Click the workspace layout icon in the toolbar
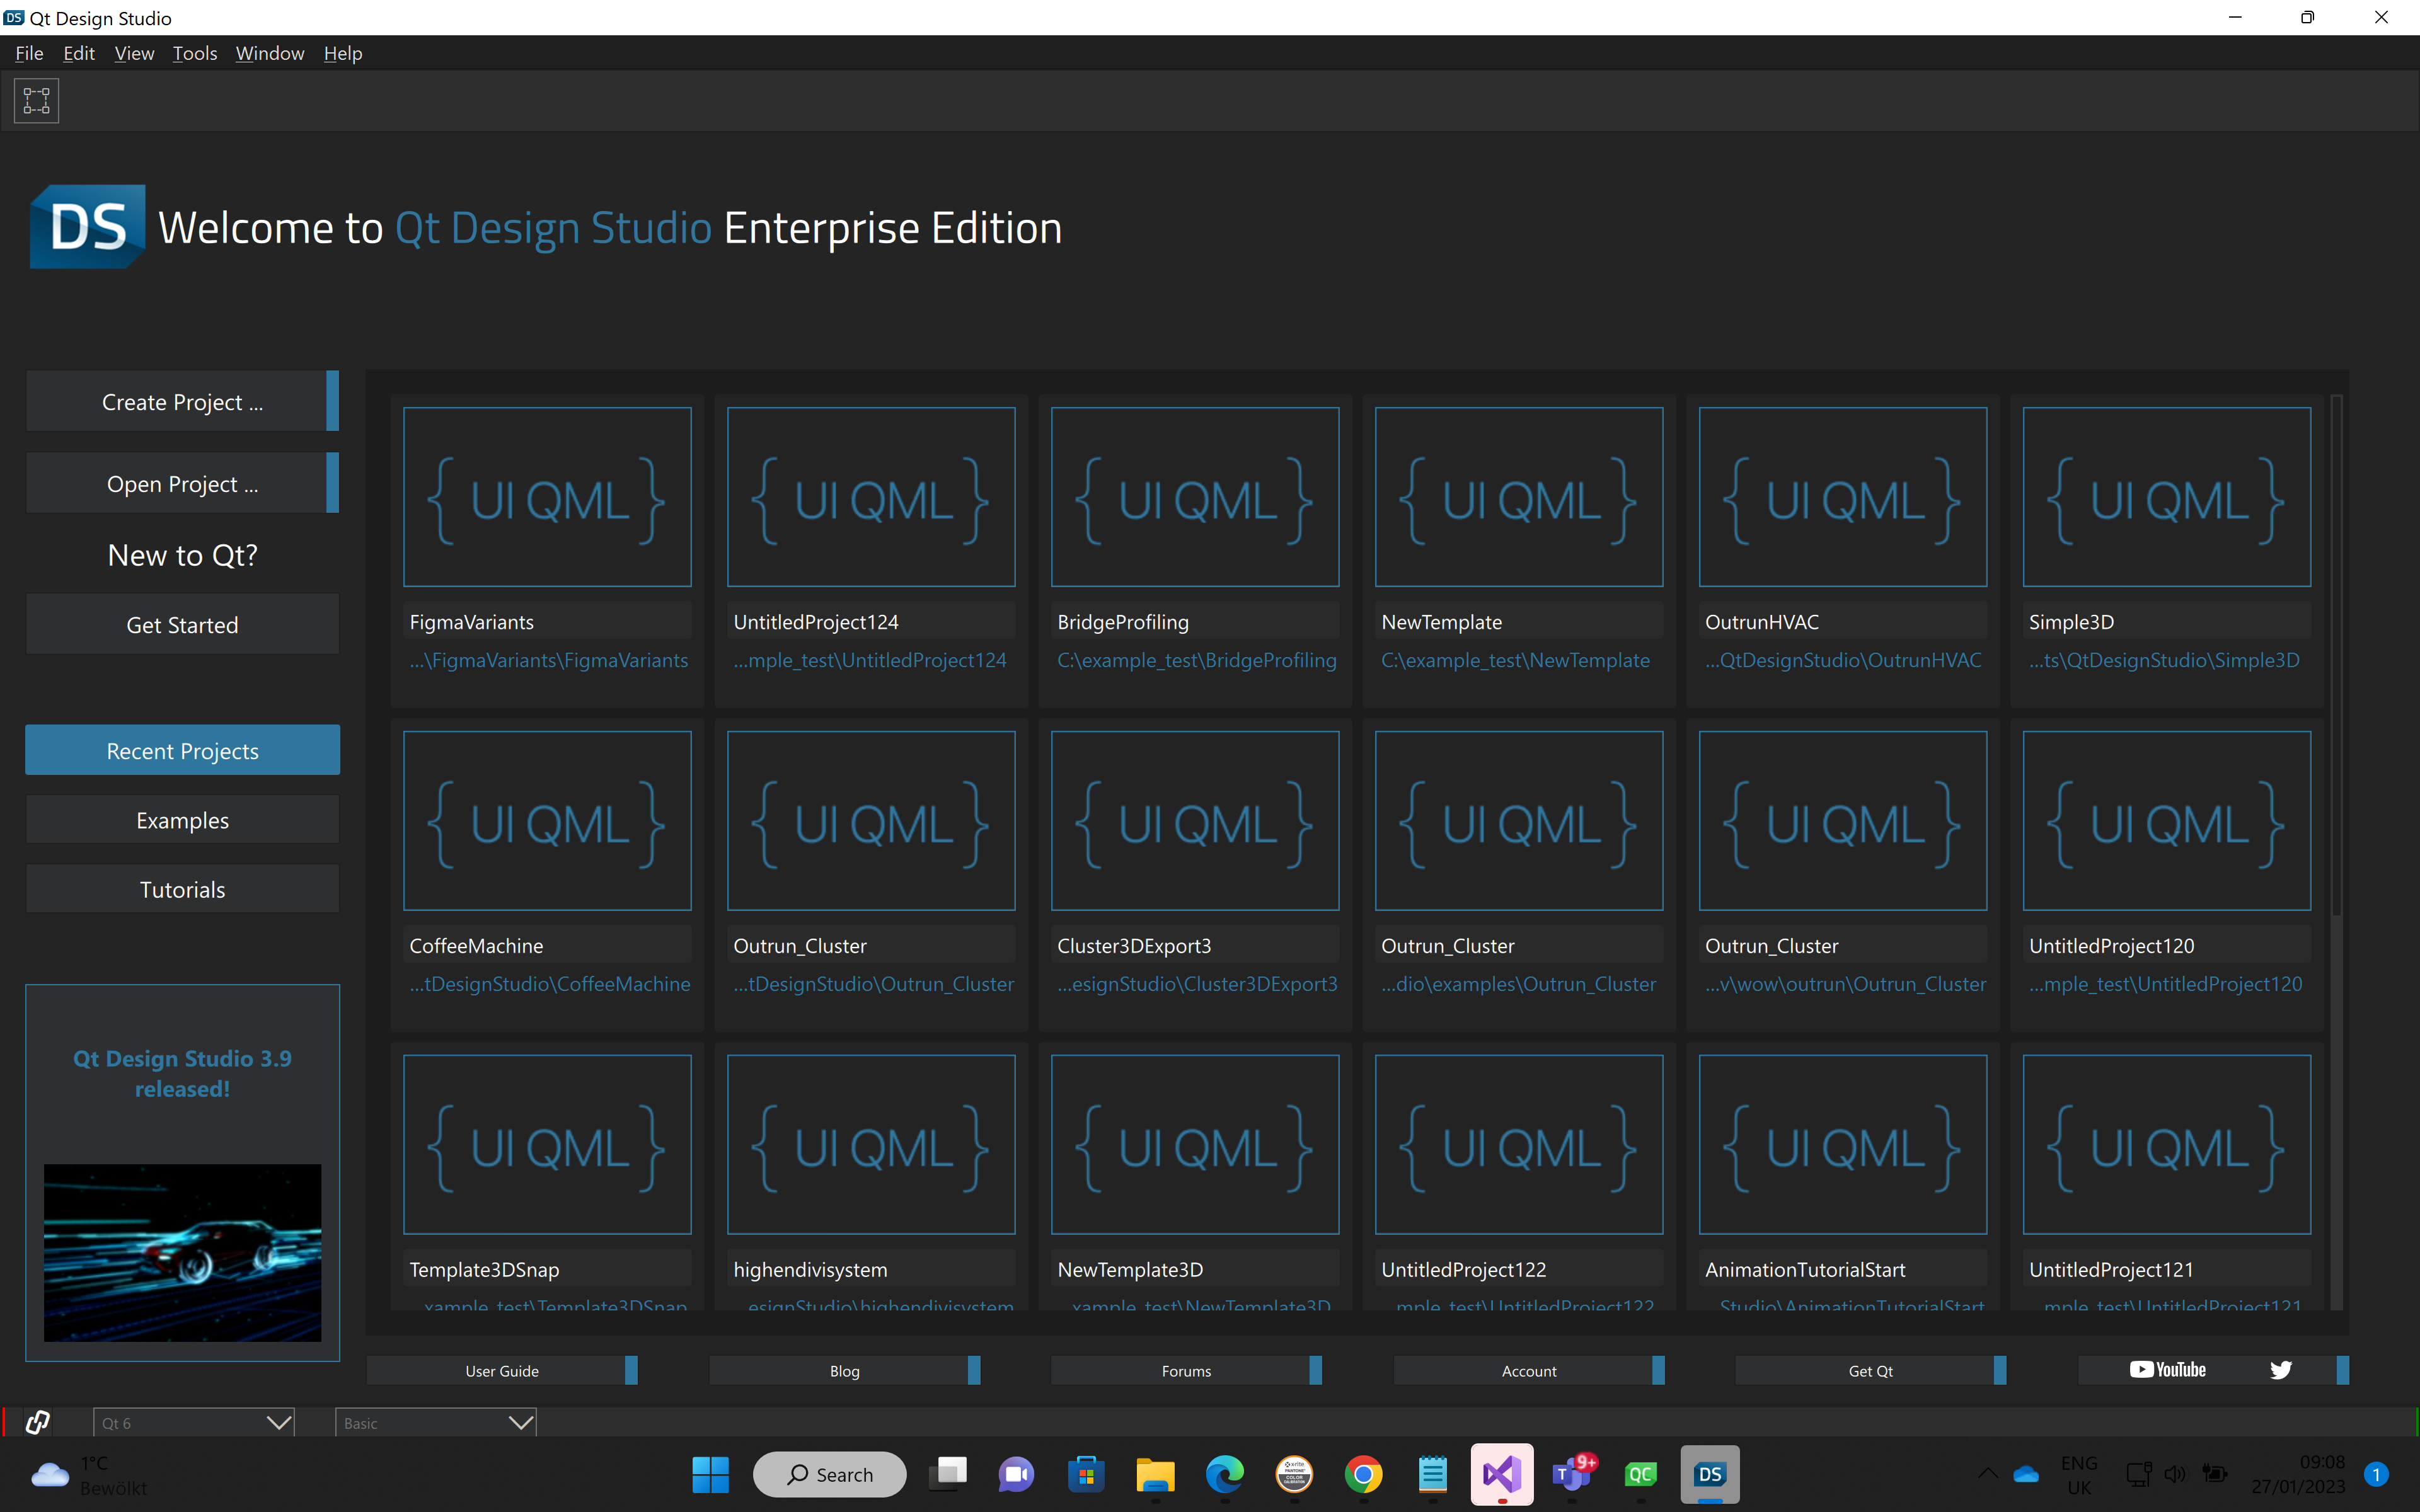Viewport: 2420px width, 1512px height. (36, 101)
